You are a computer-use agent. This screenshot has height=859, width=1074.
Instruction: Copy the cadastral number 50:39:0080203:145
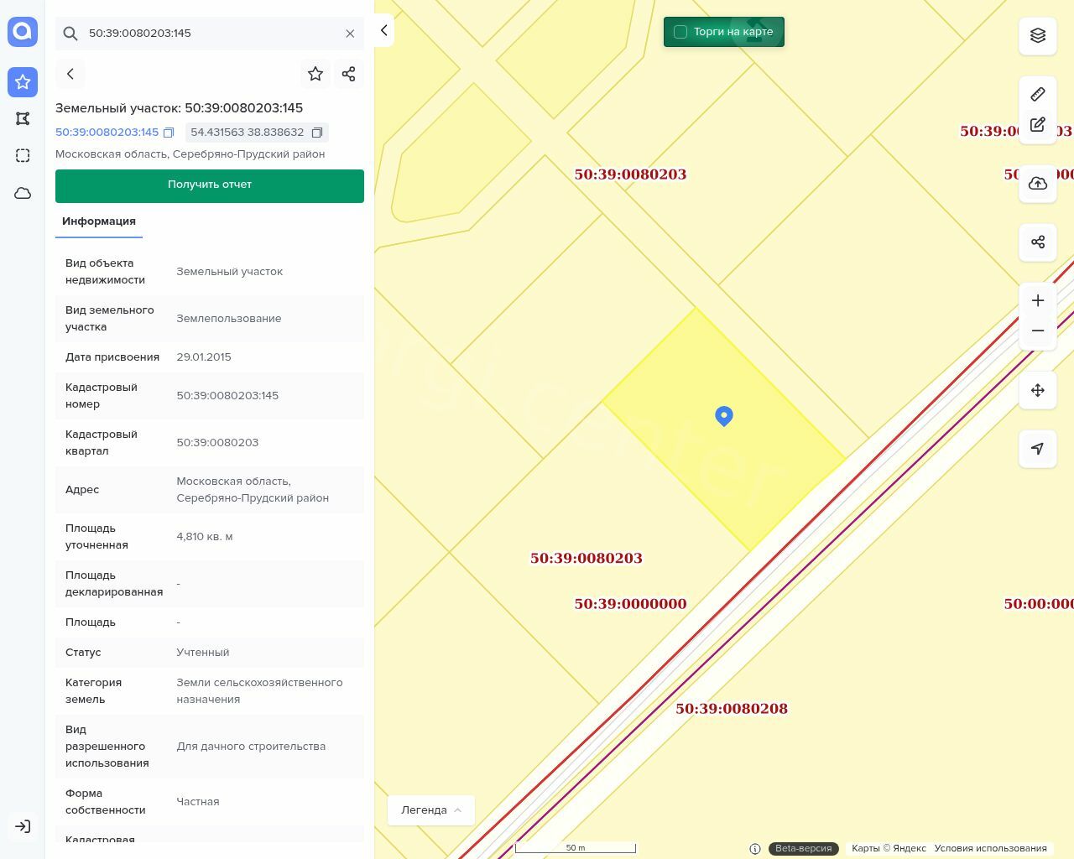(x=169, y=133)
